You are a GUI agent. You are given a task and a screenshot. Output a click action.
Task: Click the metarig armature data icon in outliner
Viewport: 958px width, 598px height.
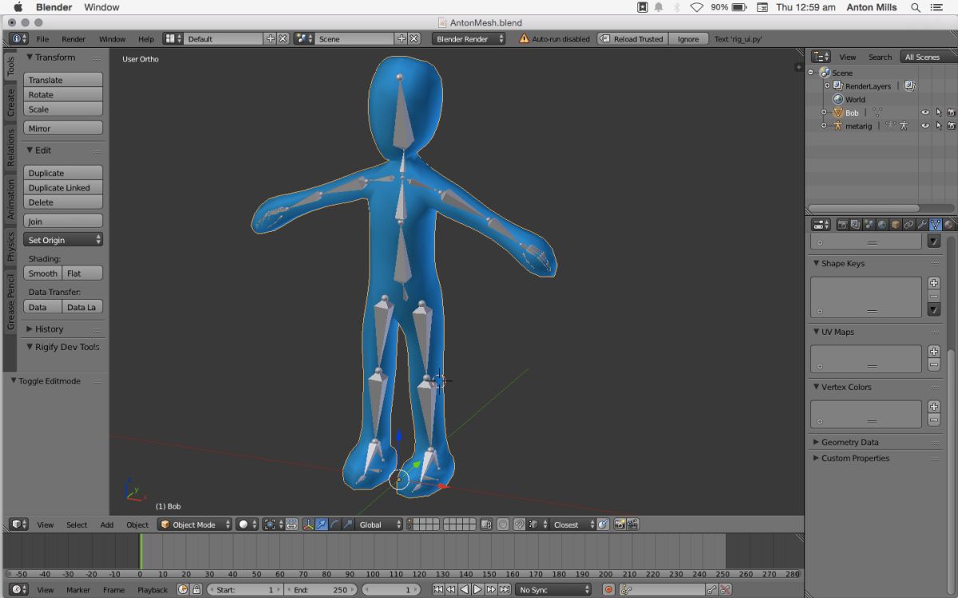890,126
